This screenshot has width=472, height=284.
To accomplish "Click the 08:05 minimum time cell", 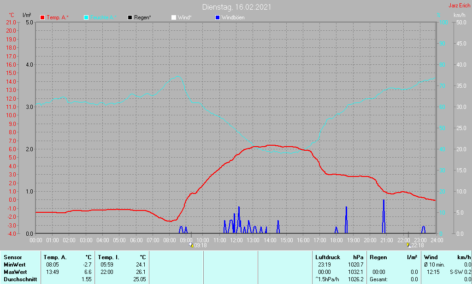I will click(x=53, y=265).
